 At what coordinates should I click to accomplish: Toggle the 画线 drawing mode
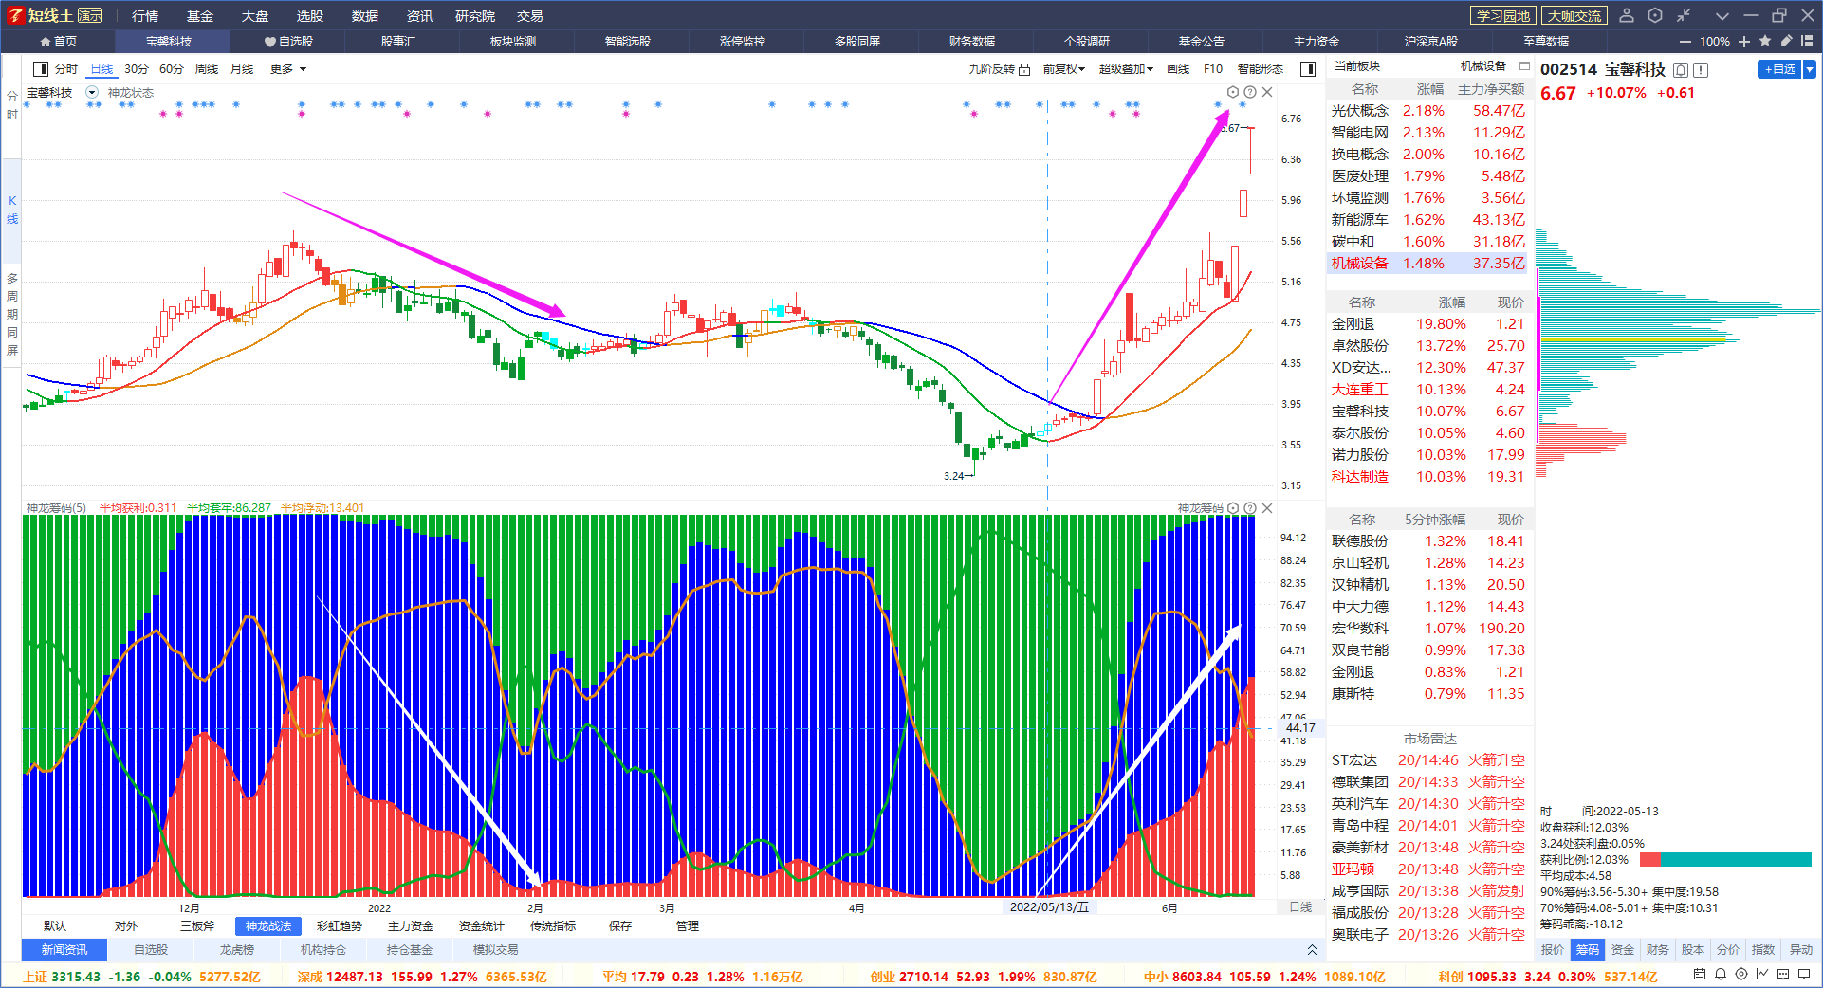pos(1178,69)
